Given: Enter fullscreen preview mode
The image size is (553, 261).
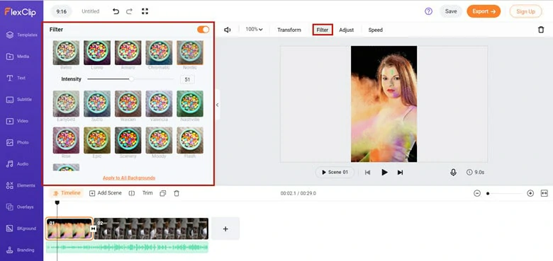Looking at the screenshot, I should pos(145,11).
